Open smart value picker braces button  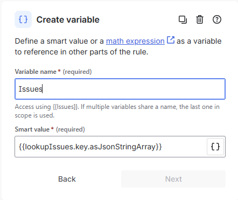pyautogui.click(x=215, y=147)
